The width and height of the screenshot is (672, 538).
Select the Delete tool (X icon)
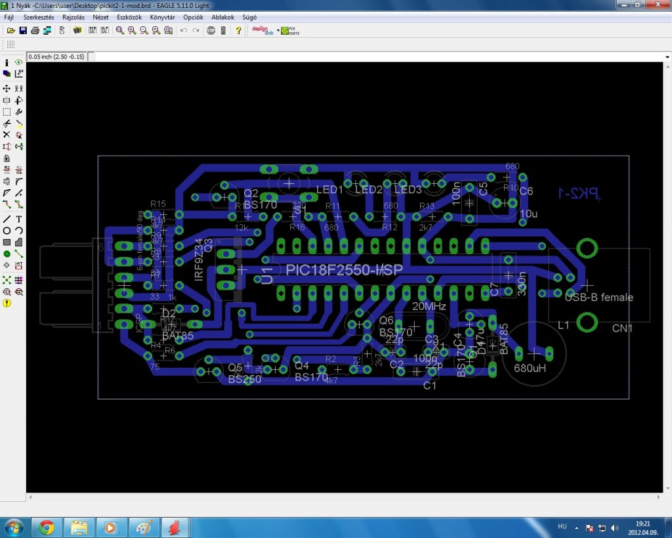click(7, 135)
